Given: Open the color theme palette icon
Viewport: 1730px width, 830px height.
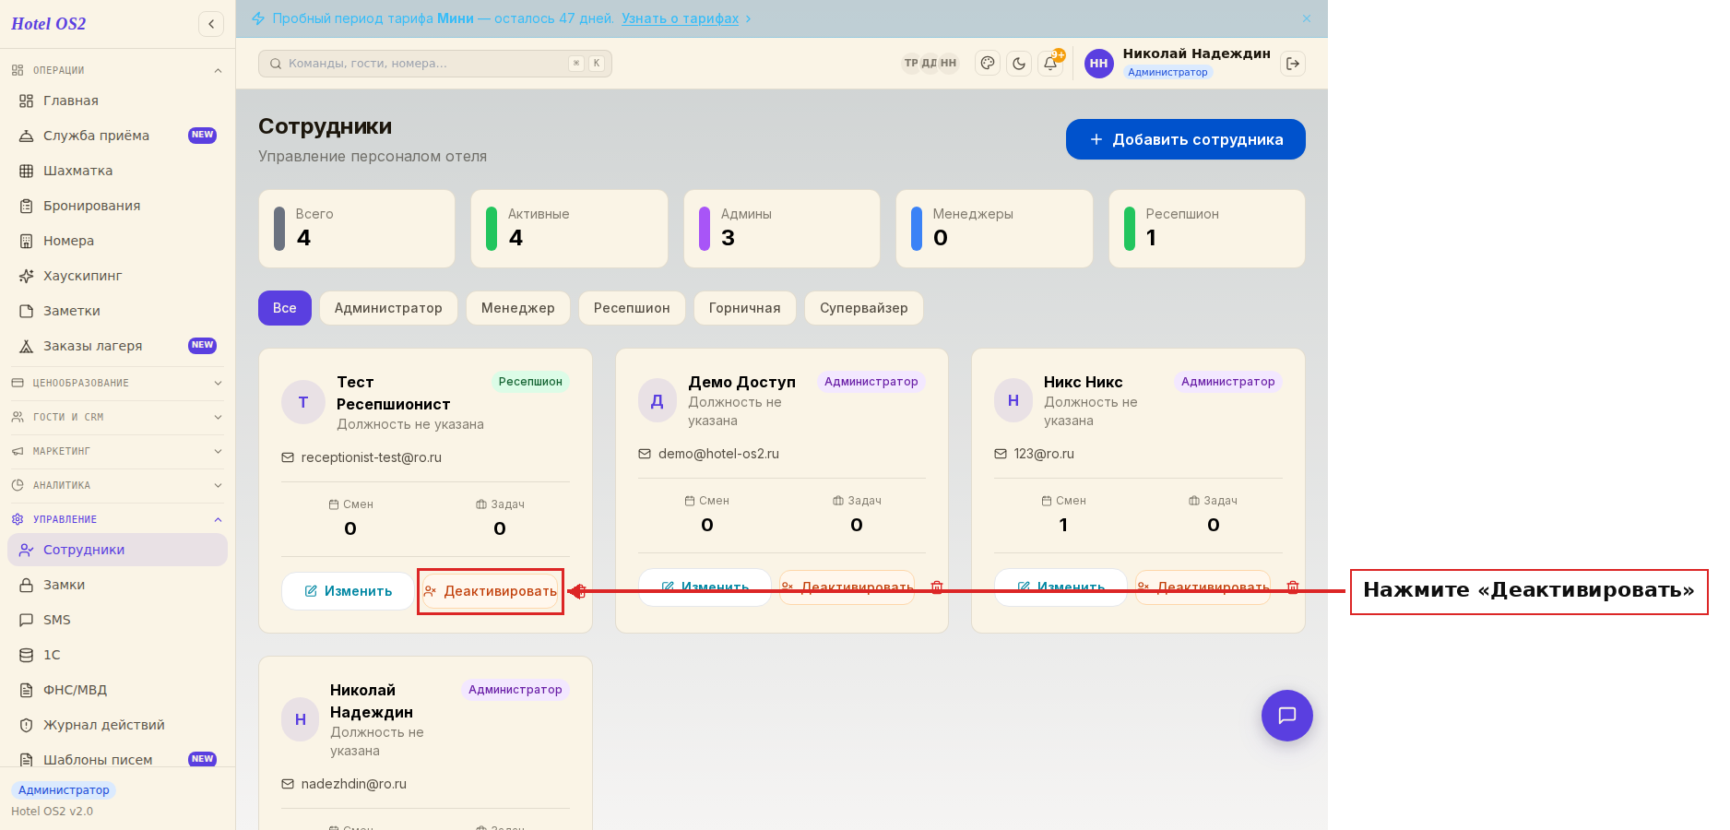Looking at the screenshot, I should 988,64.
